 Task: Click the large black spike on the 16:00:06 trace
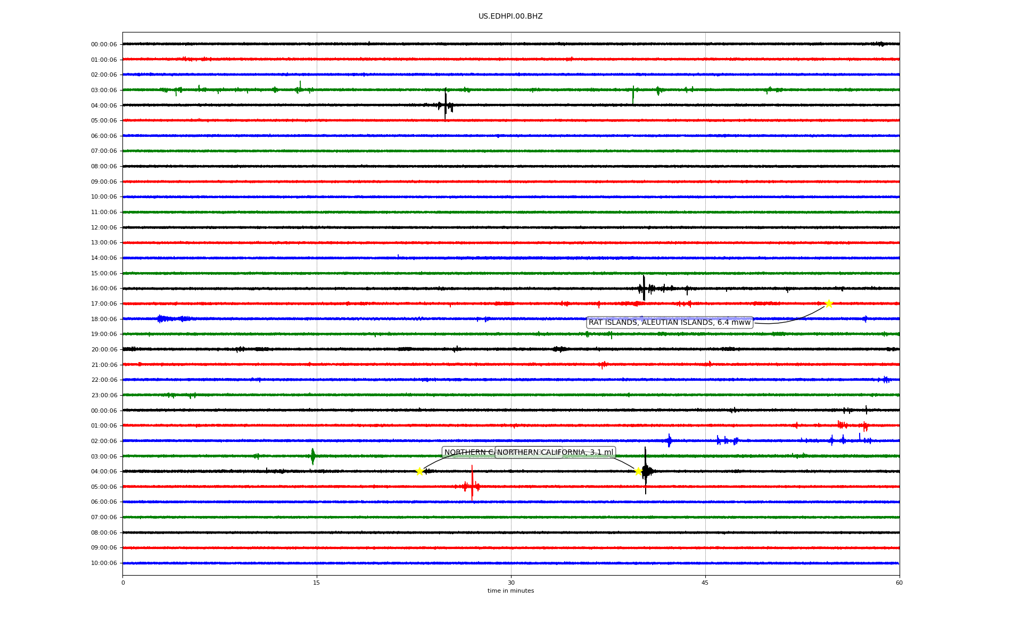click(x=644, y=288)
